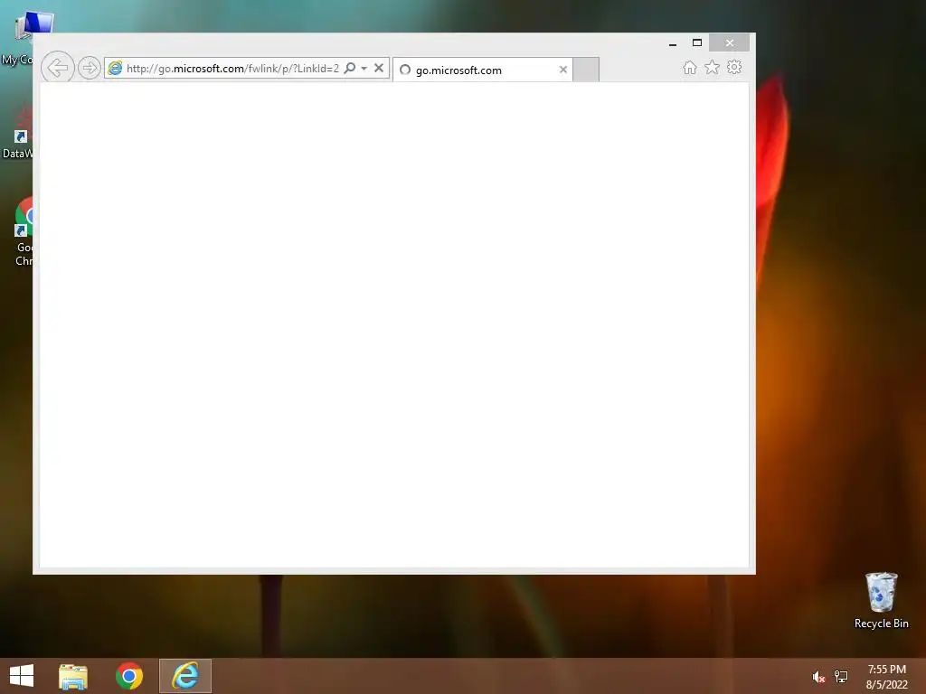Open File Explorer from the taskbar
Viewport: 926px width, 694px height.
(73, 676)
